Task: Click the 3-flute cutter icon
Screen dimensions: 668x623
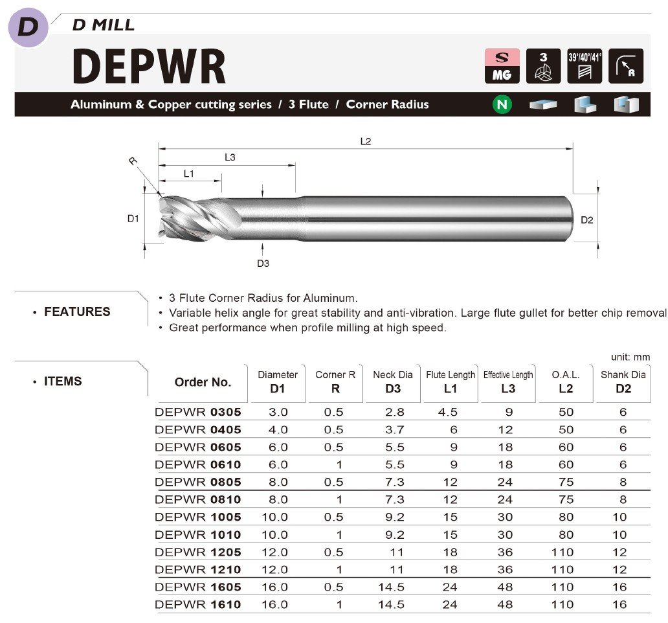Action: click(x=543, y=65)
